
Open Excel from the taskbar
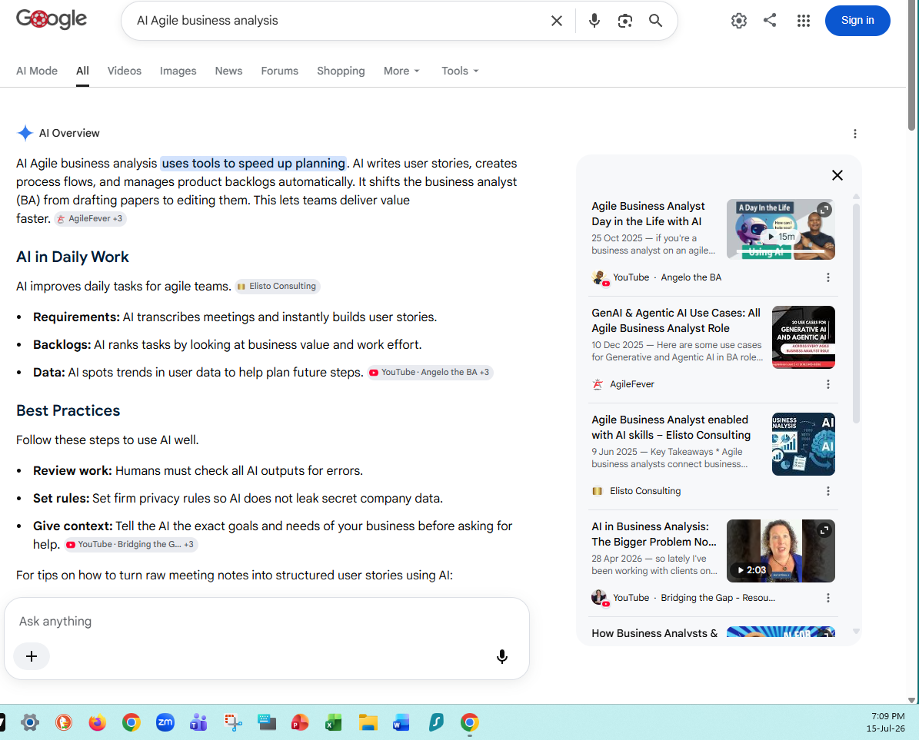[334, 723]
